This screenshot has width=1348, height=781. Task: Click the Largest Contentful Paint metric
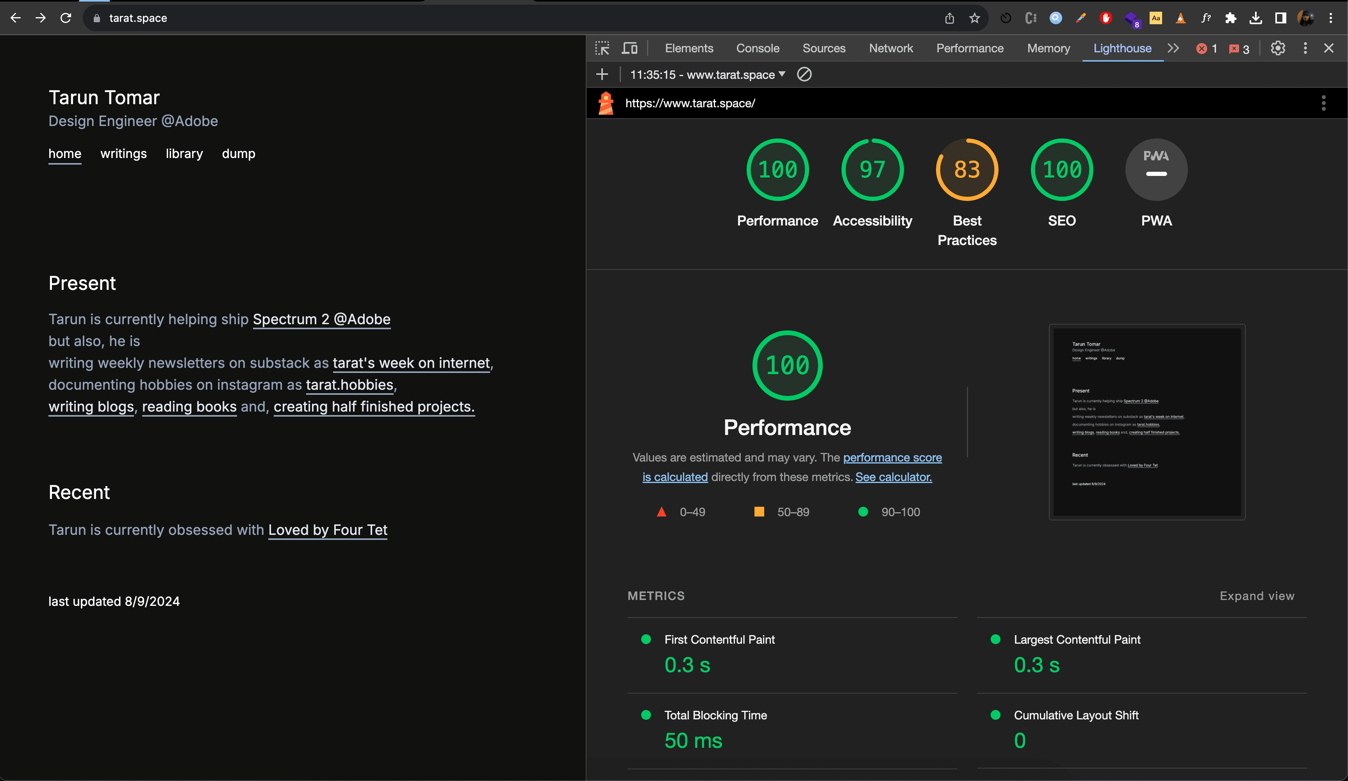(1141, 655)
